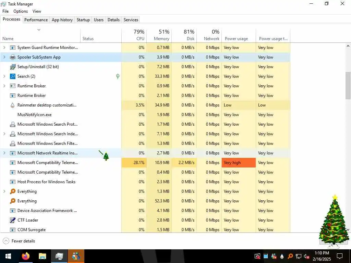The width and height of the screenshot is (351, 263).
Task: Open the Options menu
Action: tap(21, 11)
